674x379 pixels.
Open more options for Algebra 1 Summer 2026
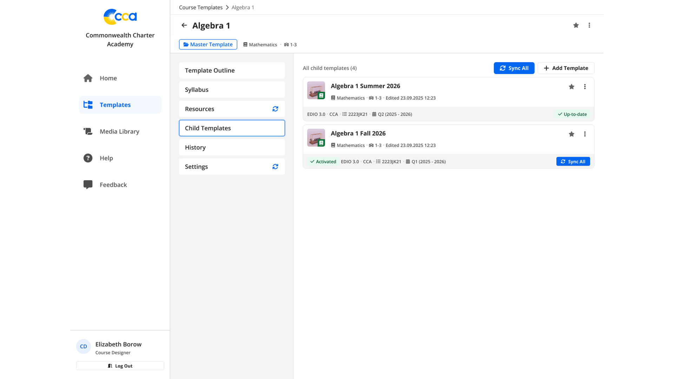585,87
